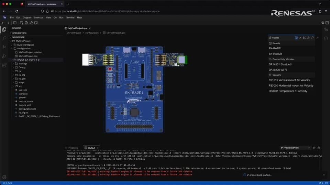
Task: Close the Output panel tab
Action: click(x=97, y=148)
